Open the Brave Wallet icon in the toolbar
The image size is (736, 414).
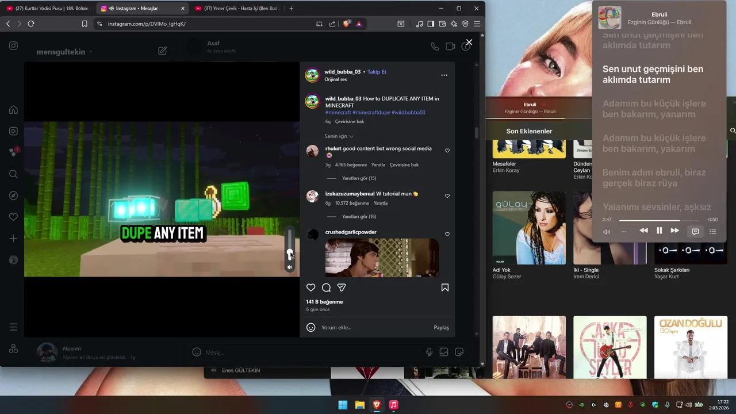442,24
